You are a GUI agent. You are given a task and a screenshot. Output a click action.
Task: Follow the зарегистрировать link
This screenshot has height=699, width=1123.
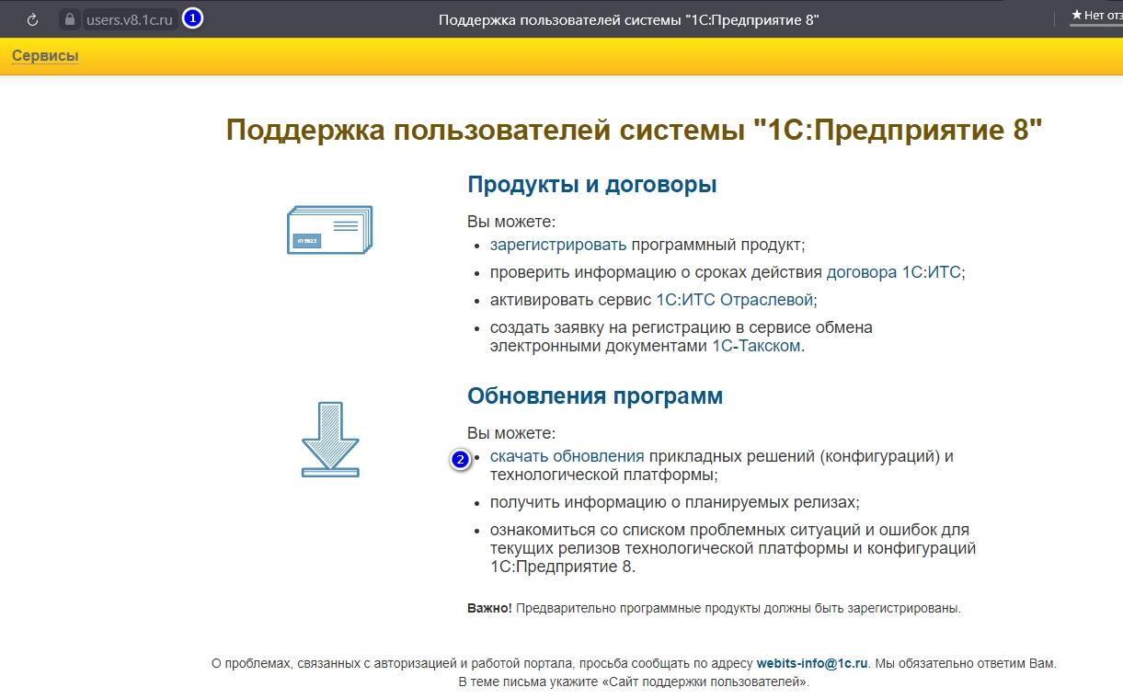tap(558, 245)
